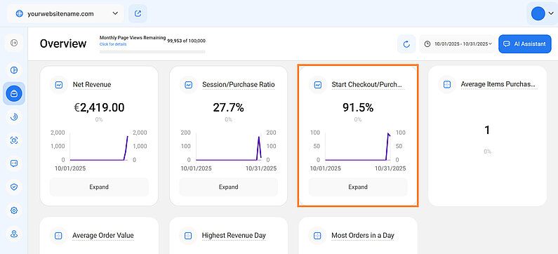
Task: Open website in new tab icon
Action: coord(138,14)
